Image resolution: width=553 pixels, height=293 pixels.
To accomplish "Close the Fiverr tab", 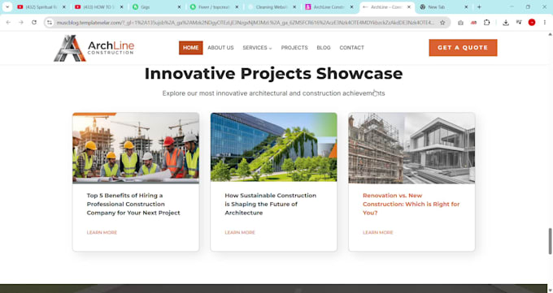I will [237, 7].
